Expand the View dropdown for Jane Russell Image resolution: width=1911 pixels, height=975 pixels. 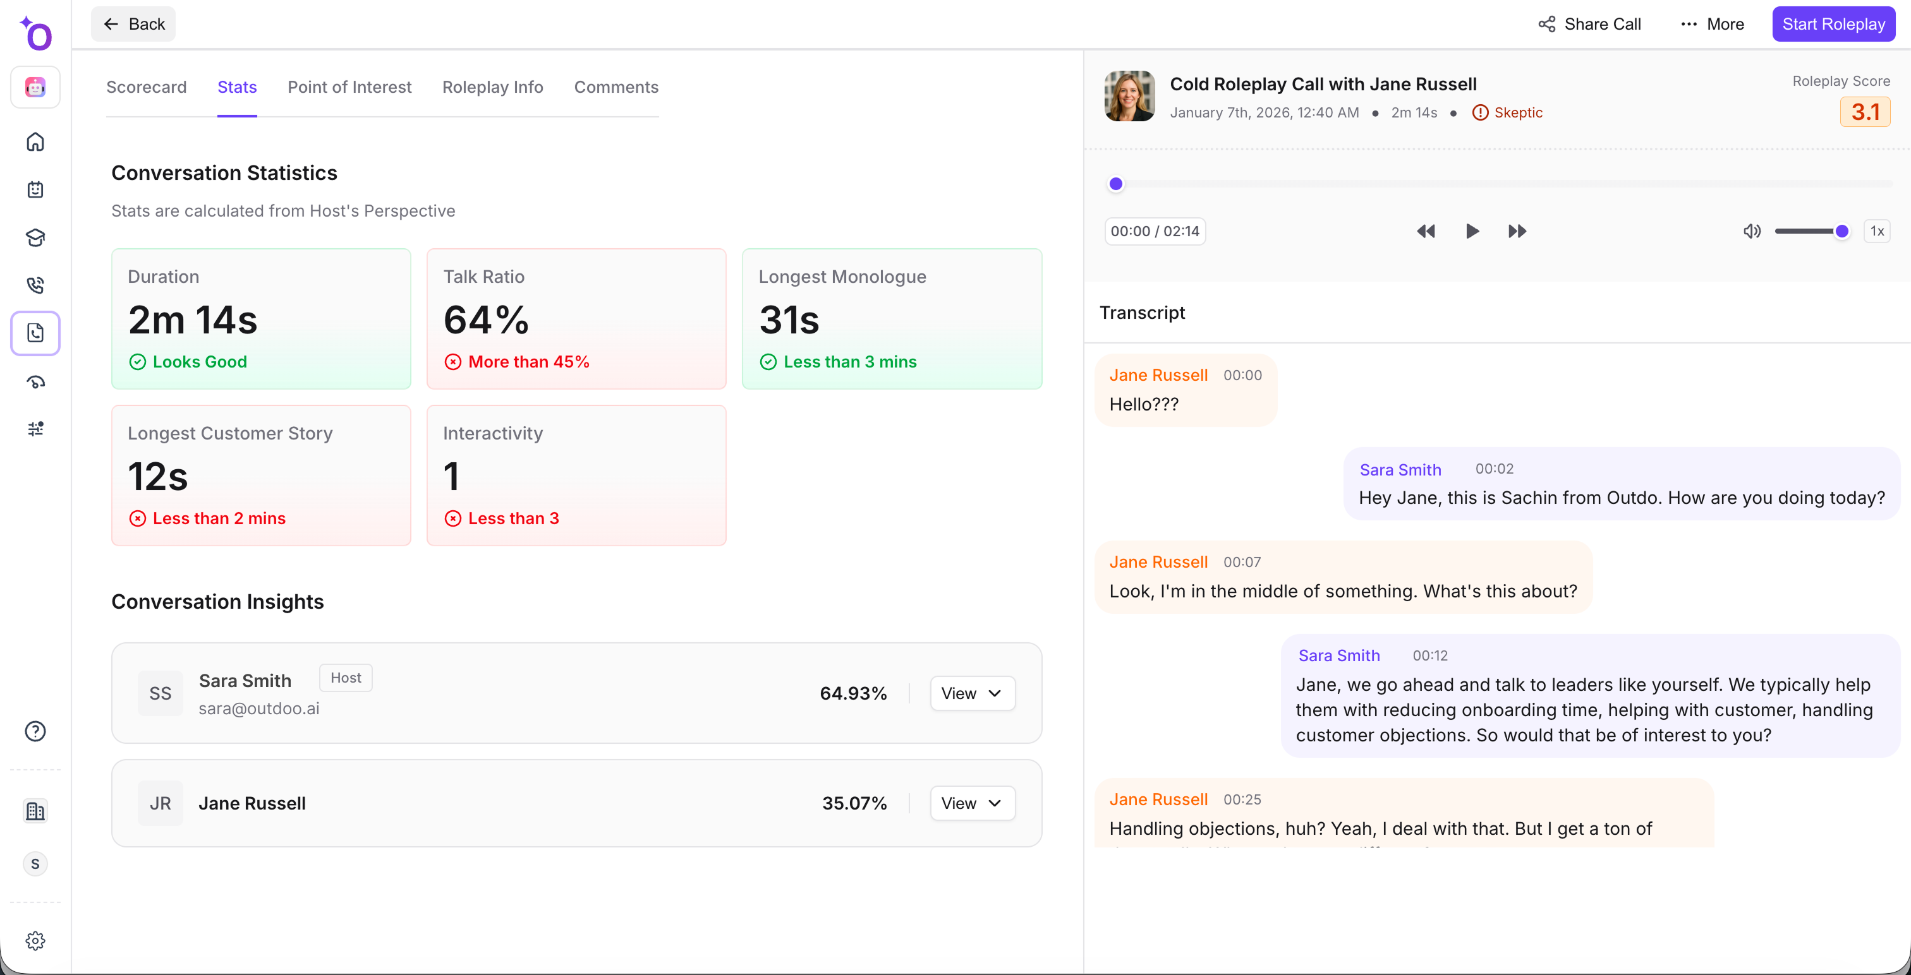pos(972,803)
